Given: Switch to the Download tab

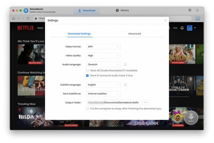Looking at the screenshot, I should click(x=86, y=11).
